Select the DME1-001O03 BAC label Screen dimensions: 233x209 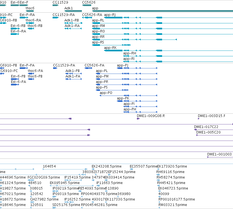[x=219, y=154]
